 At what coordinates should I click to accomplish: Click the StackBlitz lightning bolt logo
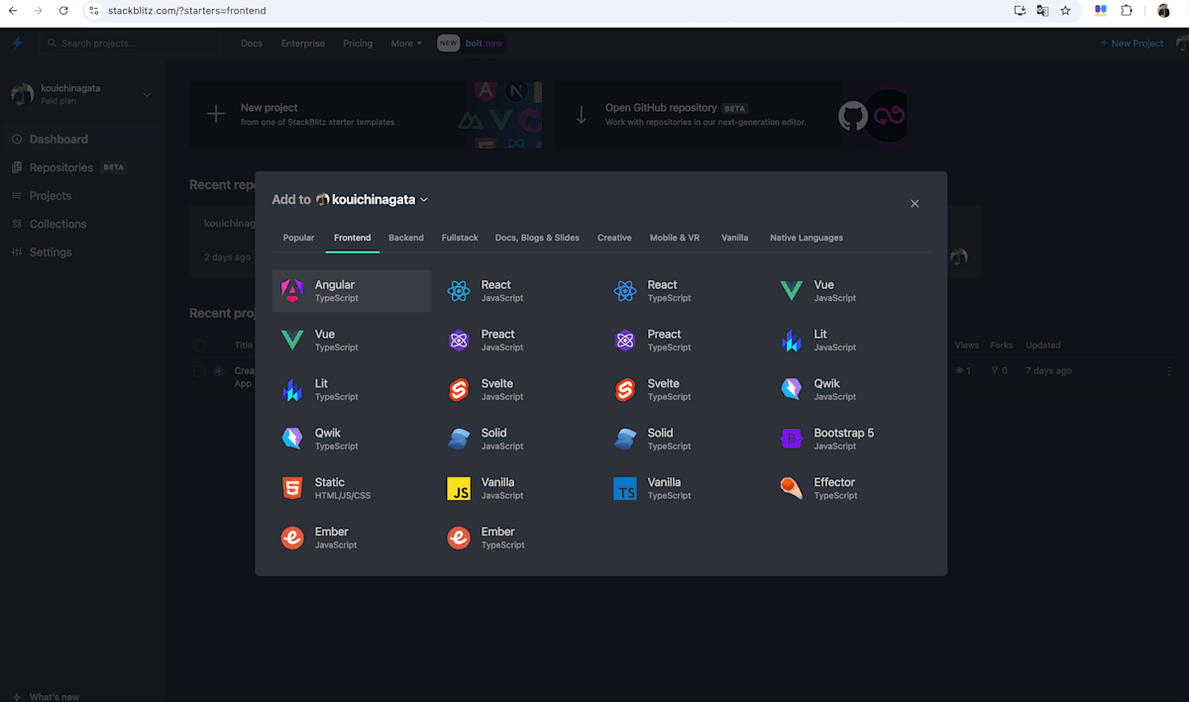pyautogui.click(x=17, y=44)
